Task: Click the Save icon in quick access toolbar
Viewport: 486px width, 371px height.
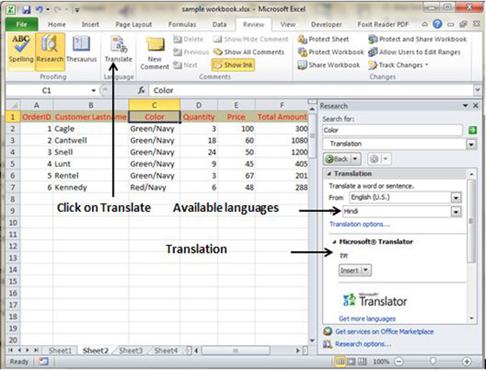Action: 27,10
